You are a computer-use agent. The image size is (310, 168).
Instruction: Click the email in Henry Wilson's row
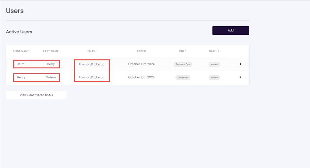92,77
